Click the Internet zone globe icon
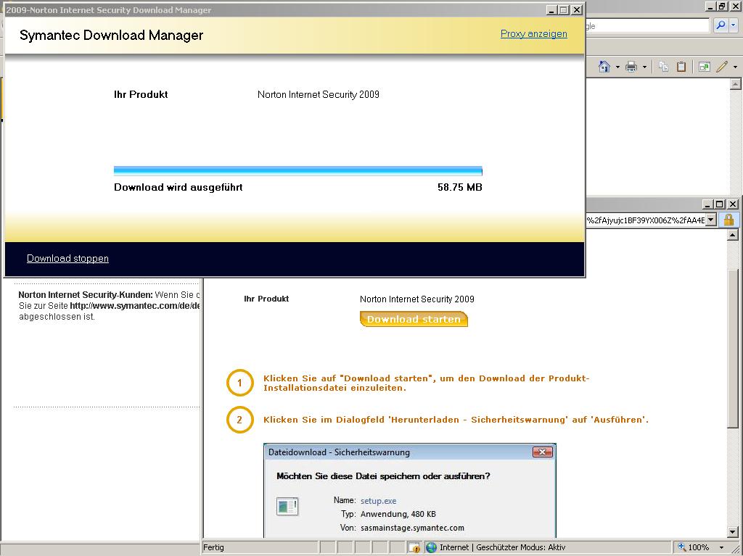The width and height of the screenshot is (743, 556). click(x=431, y=547)
